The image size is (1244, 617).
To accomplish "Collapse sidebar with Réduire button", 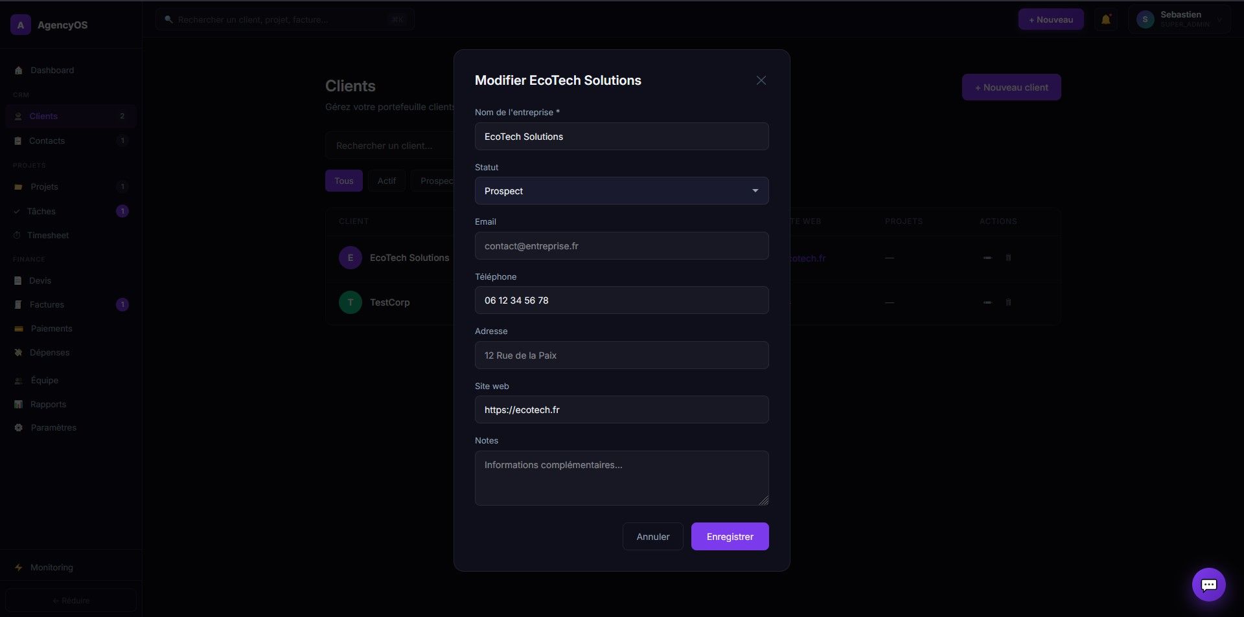I will pyautogui.click(x=71, y=601).
